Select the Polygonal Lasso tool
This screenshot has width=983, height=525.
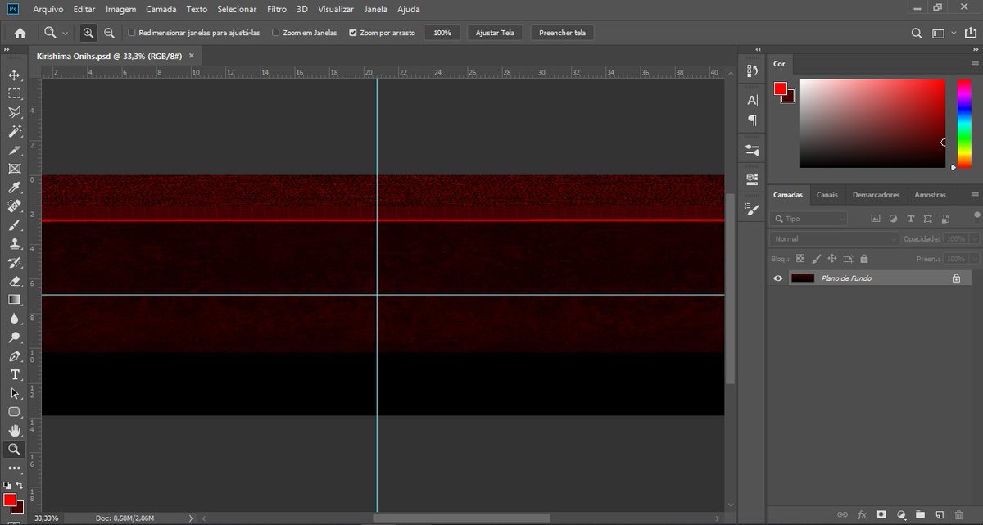pyautogui.click(x=14, y=113)
